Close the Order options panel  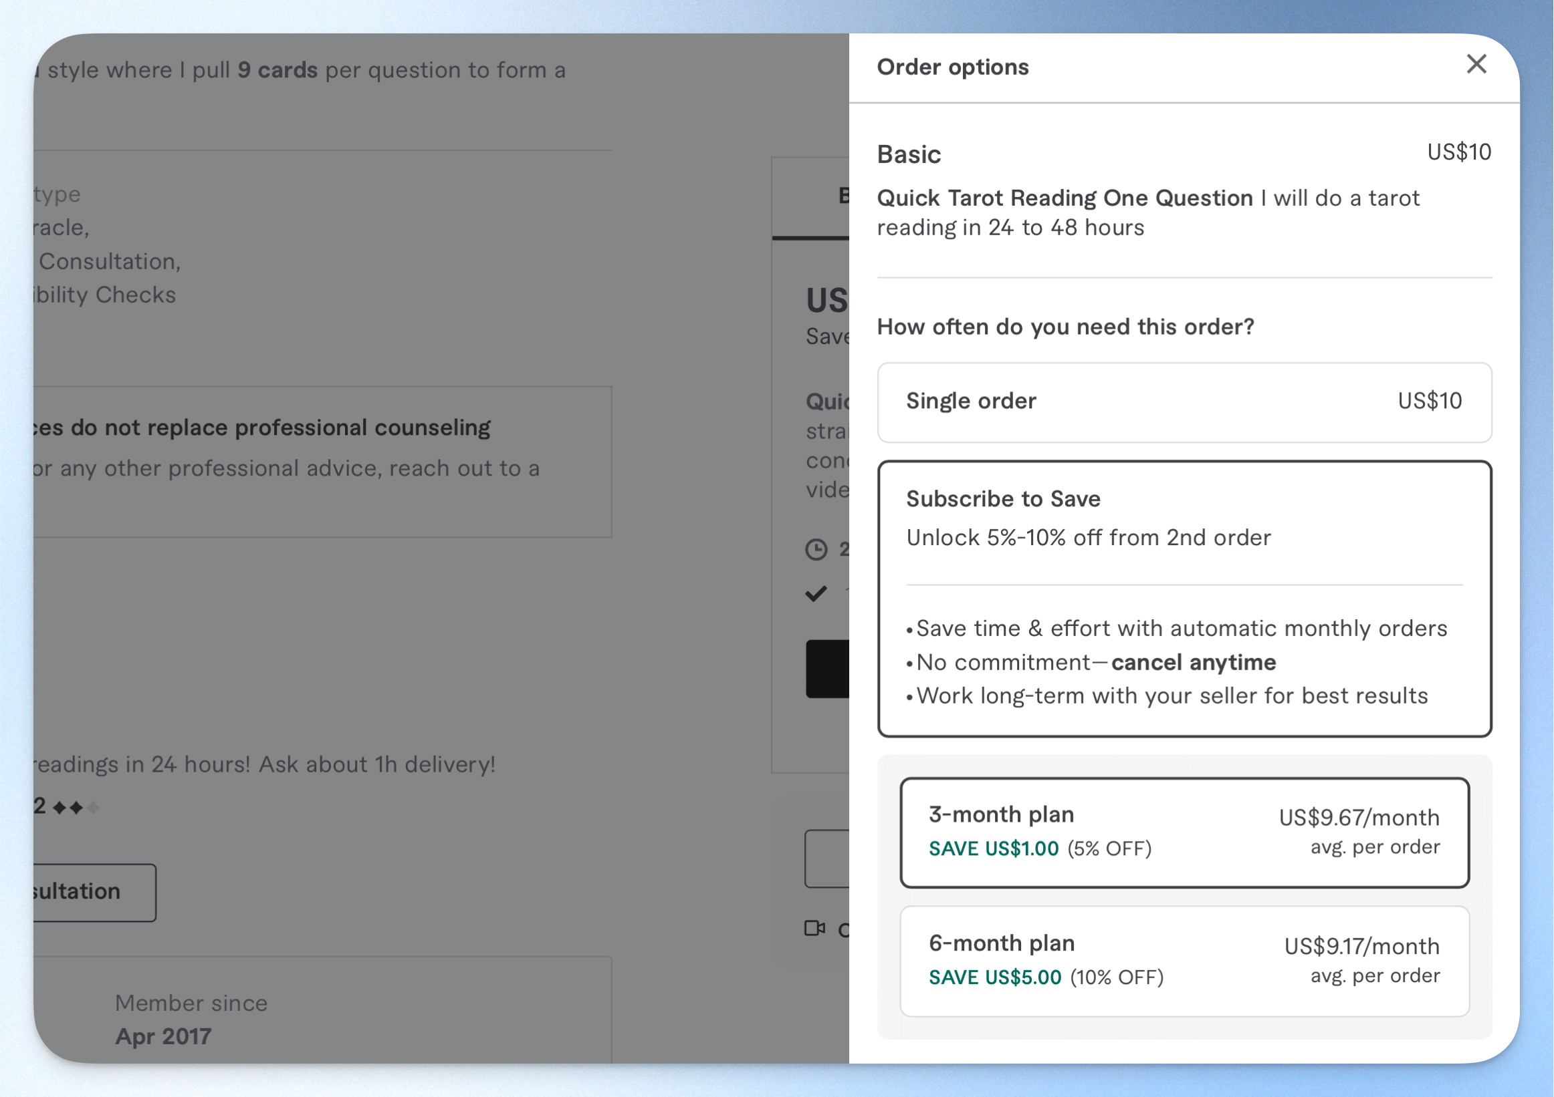pyautogui.click(x=1476, y=65)
